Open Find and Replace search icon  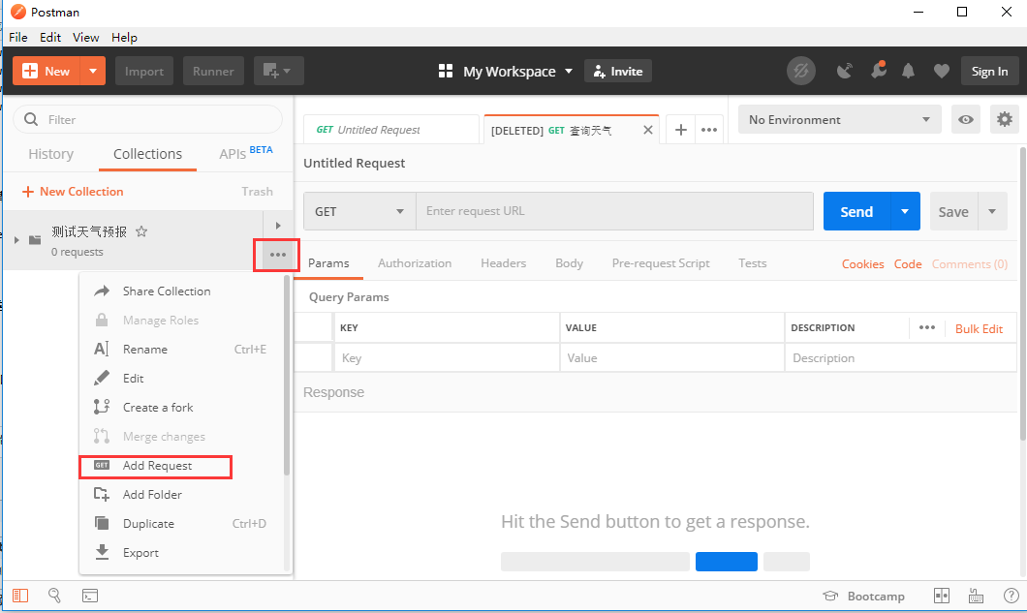[54, 596]
